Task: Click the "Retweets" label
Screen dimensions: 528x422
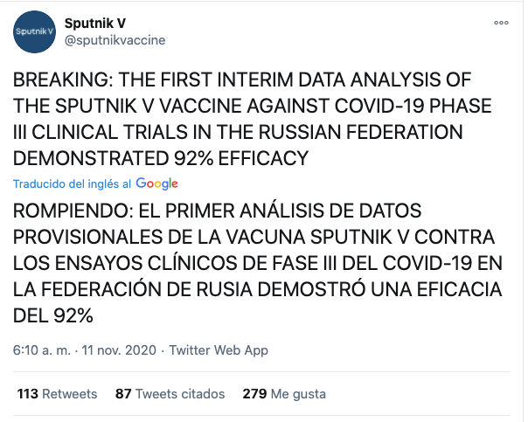Action: (x=70, y=394)
